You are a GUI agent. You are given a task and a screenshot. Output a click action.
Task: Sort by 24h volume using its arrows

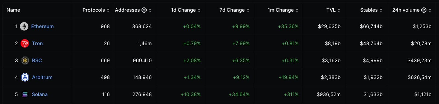click(x=430, y=10)
